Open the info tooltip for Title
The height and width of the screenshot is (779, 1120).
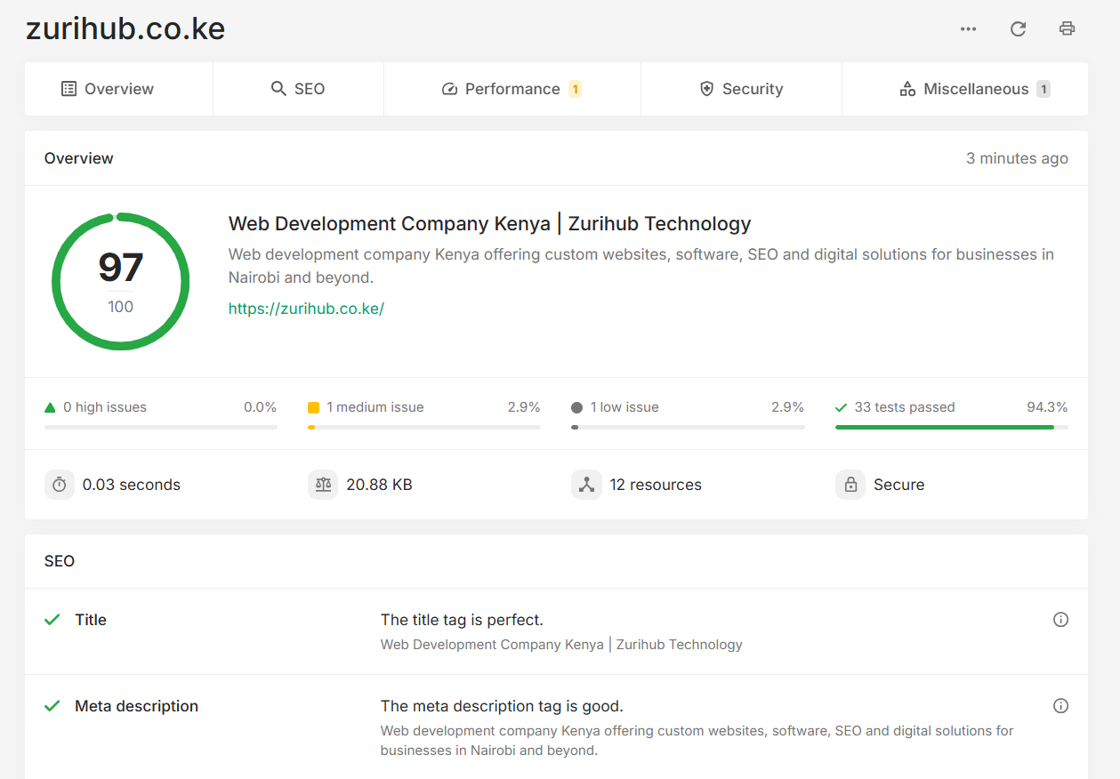coord(1060,619)
